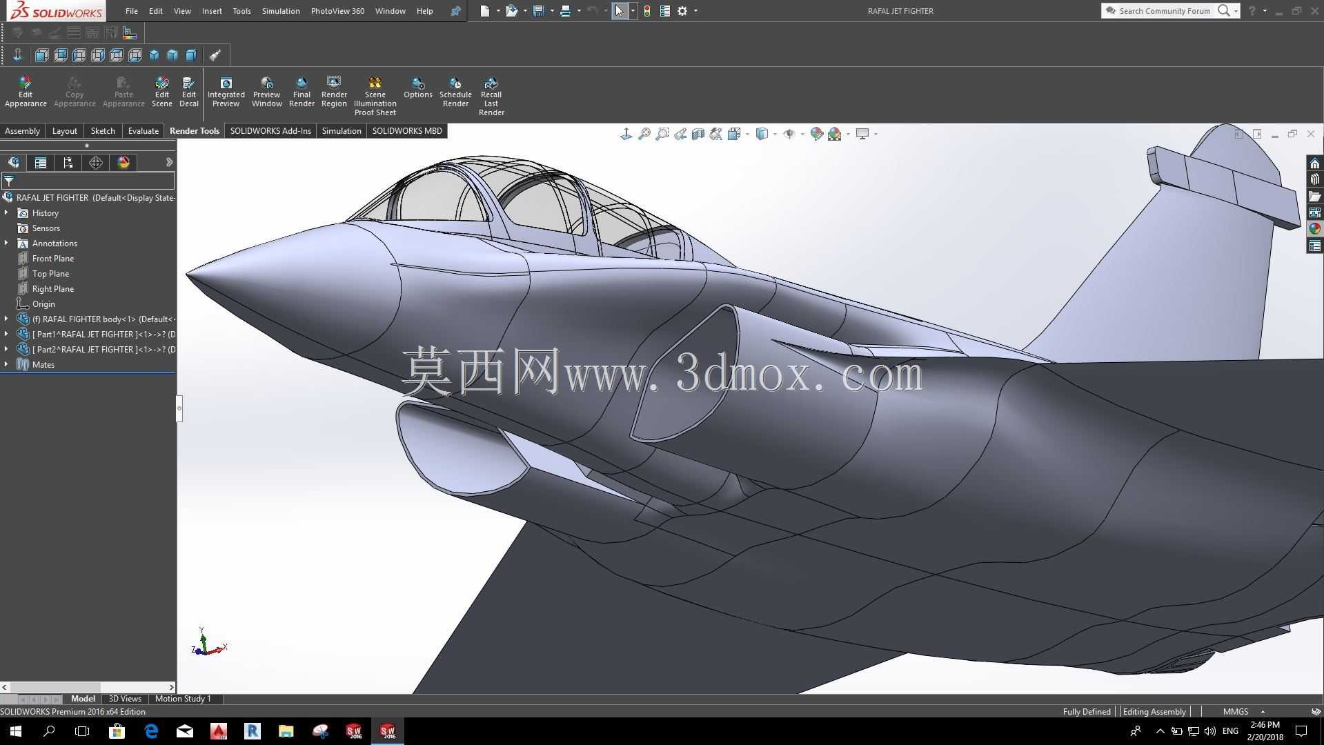The width and height of the screenshot is (1324, 745).
Task: Expand RAFAL FIGHTER body component
Action: 6,319
